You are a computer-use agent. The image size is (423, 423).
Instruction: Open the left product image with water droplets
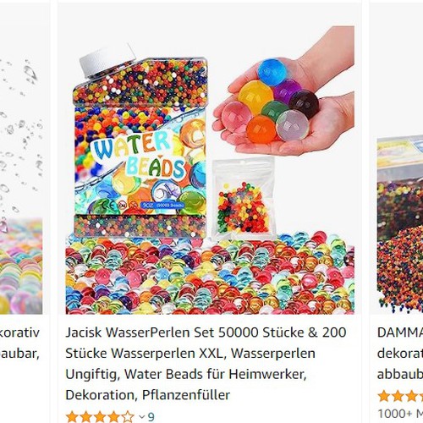(x=21, y=184)
